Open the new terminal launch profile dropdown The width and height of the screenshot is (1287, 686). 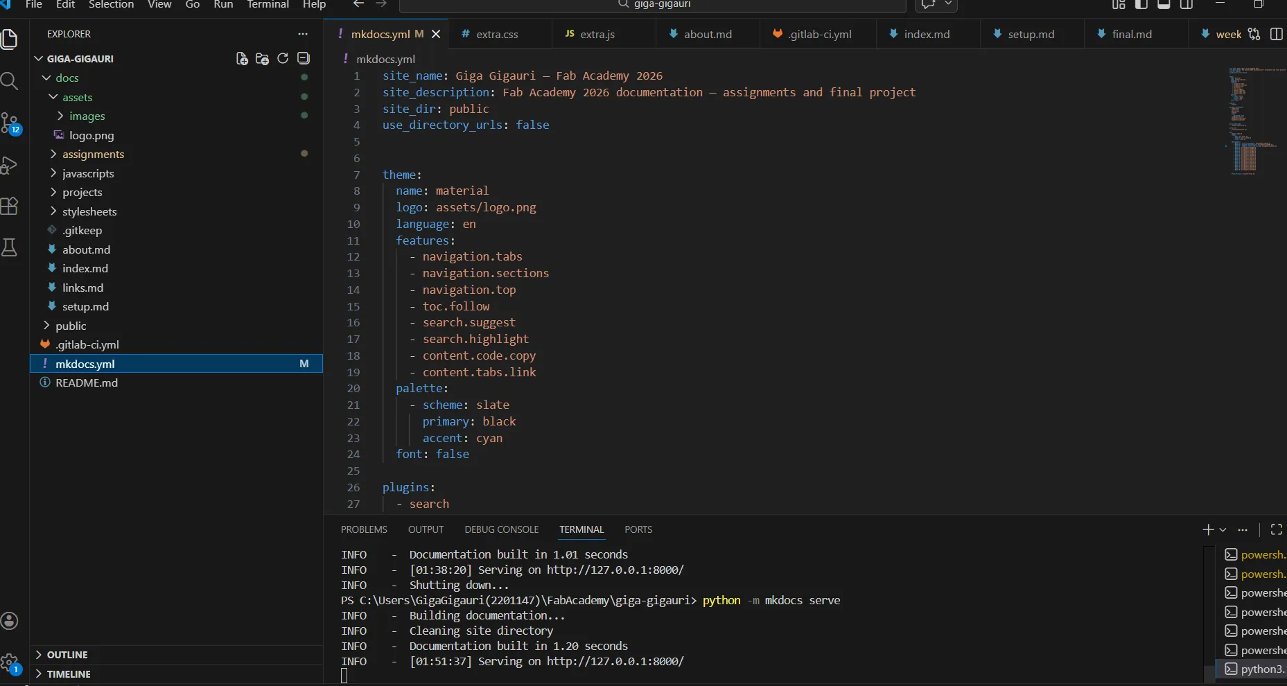click(x=1223, y=529)
